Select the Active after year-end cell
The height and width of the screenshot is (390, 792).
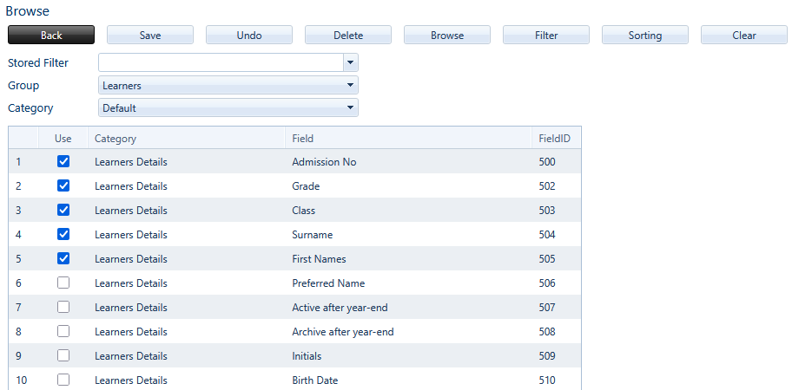[x=408, y=307]
